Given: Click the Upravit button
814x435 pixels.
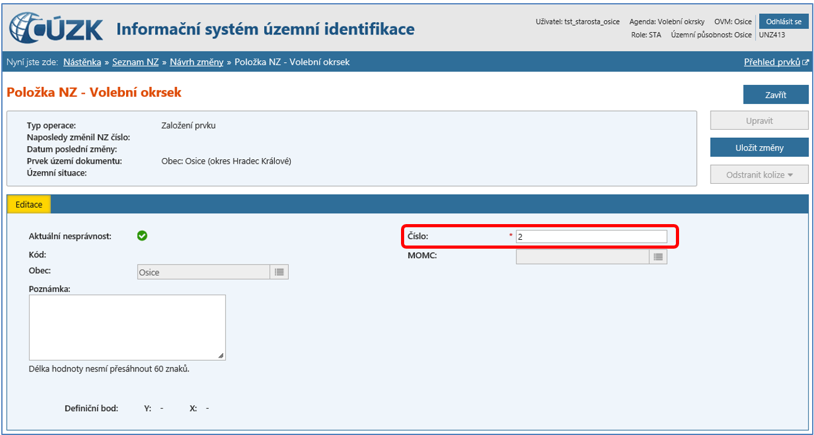Looking at the screenshot, I should [759, 120].
